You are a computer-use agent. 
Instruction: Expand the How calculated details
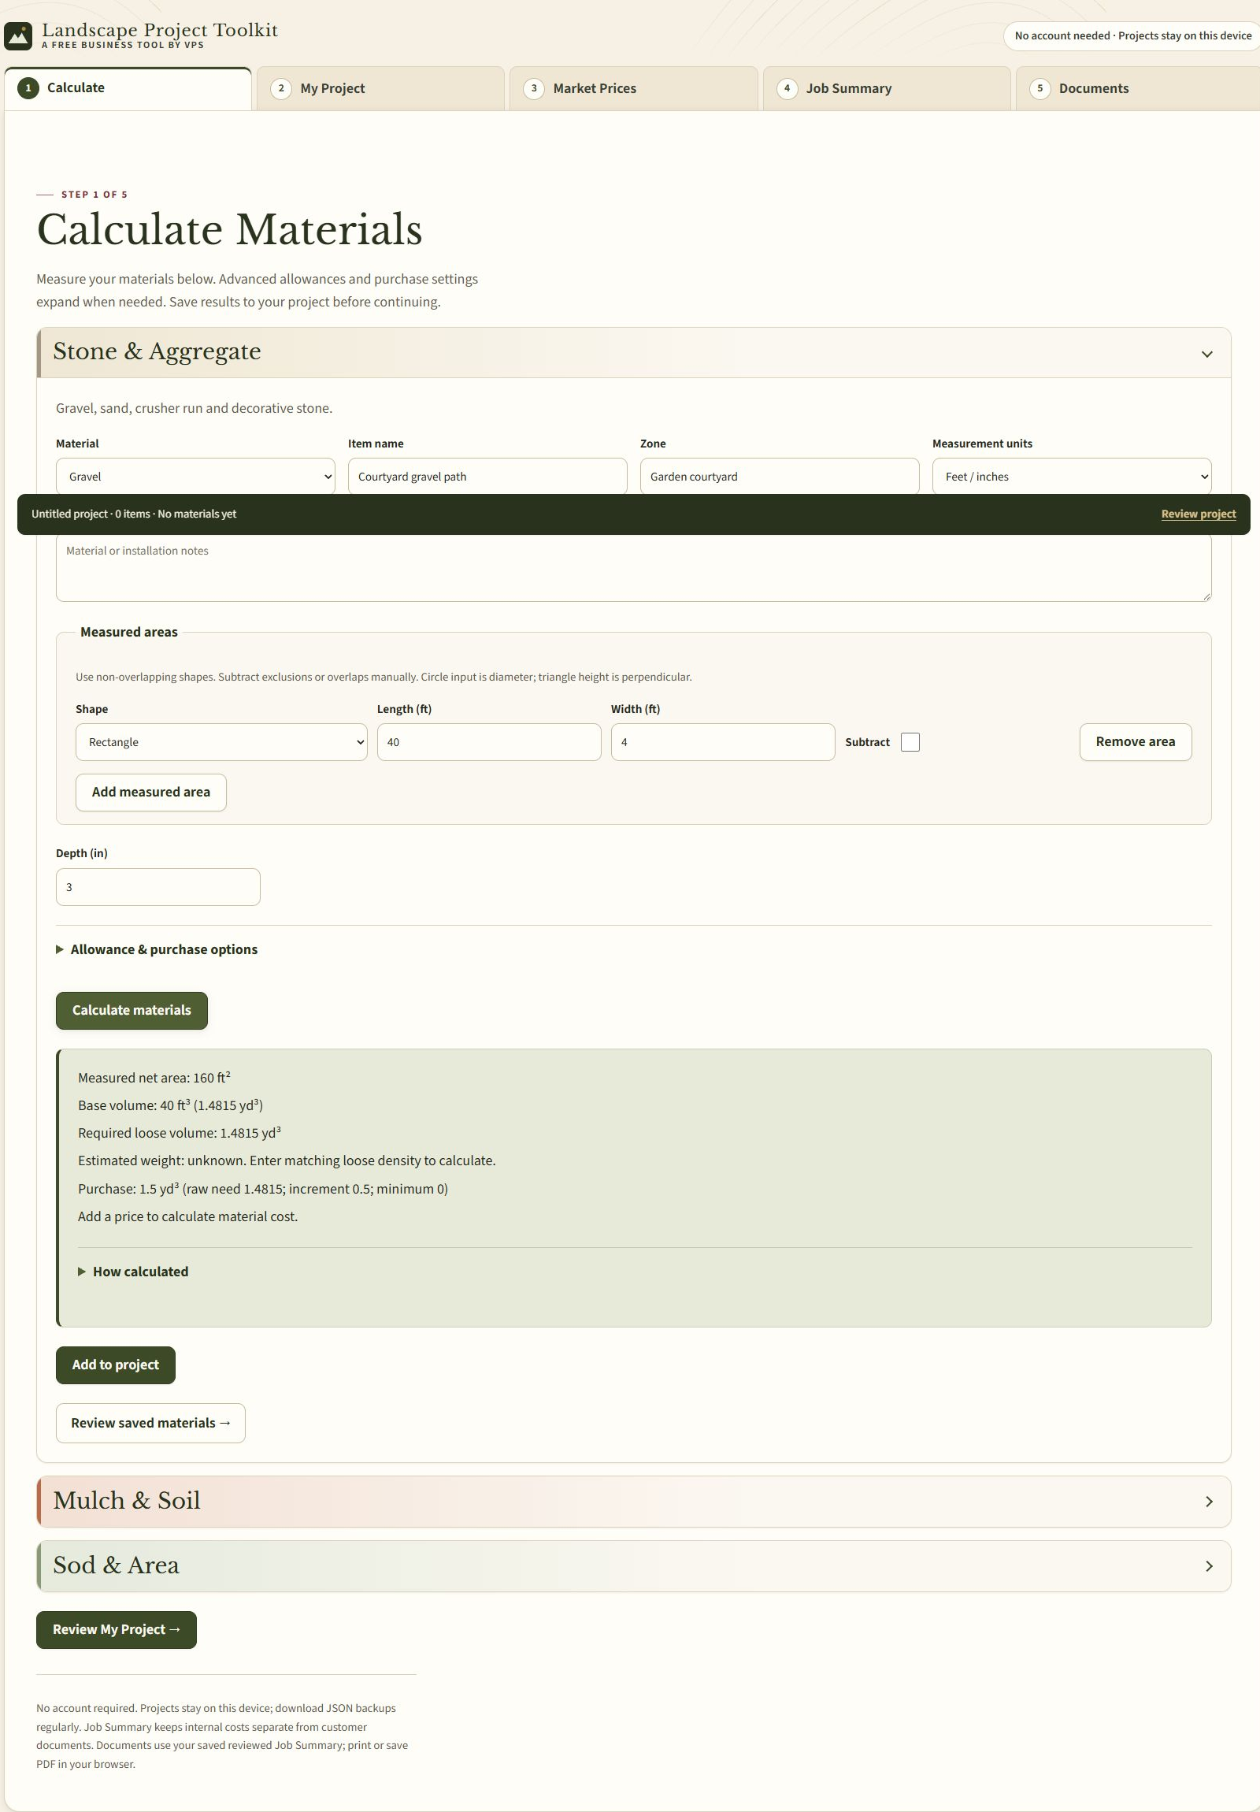pyautogui.click(x=133, y=1272)
